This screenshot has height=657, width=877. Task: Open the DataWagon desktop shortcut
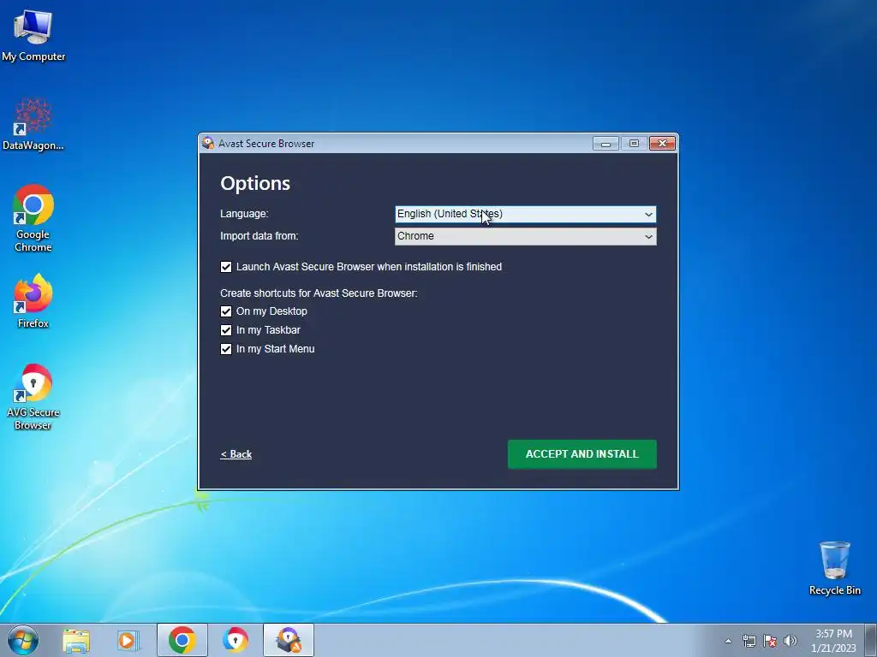coord(33,124)
